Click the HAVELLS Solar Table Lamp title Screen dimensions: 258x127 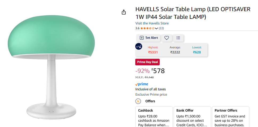pyautogui.click(x=193, y=13)
